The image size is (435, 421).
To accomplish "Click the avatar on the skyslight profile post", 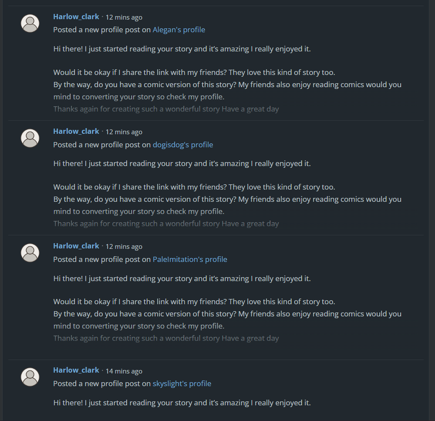I will coord(30,377).
